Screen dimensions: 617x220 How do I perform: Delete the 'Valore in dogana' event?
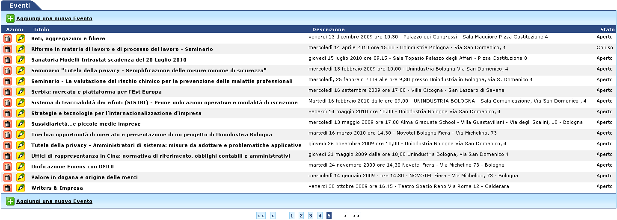pyautogui.click(x=8, y=177)
